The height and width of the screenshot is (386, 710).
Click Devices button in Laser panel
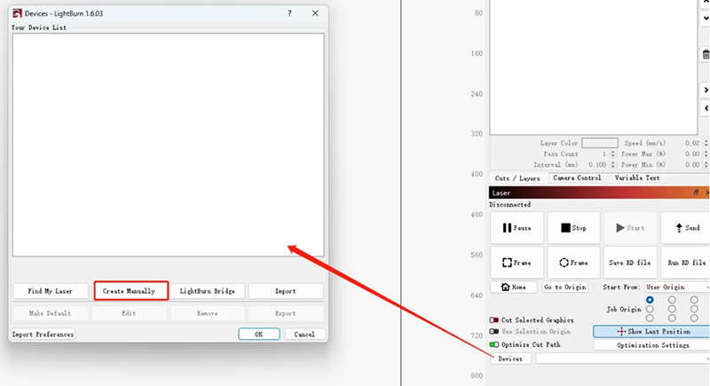tap(510, 358)
